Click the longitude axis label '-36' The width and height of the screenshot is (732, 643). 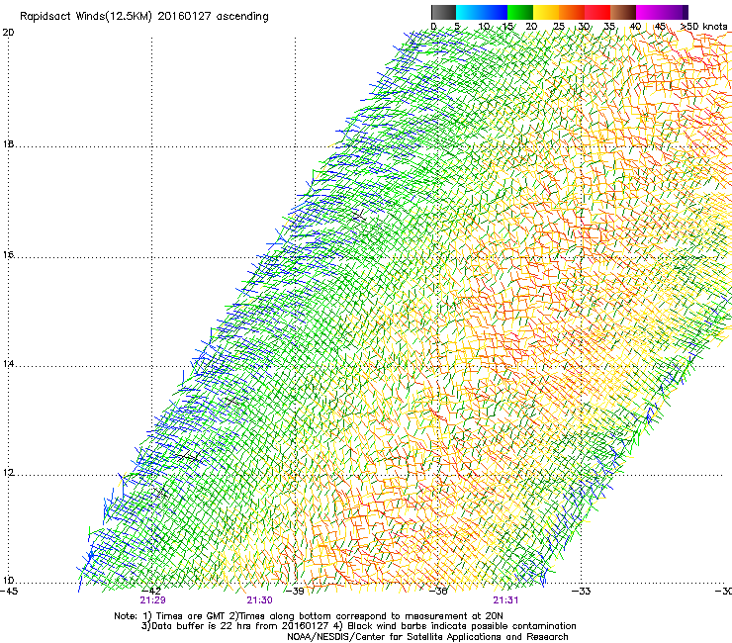(438, 591)
